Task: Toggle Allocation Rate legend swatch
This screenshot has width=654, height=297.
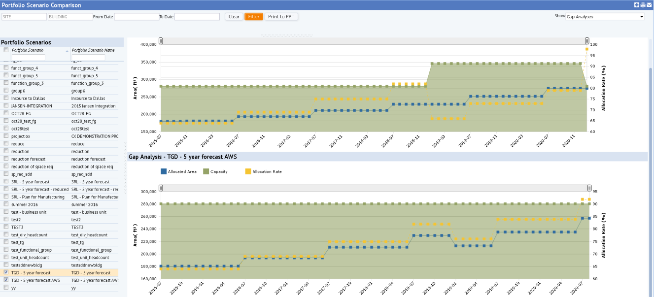Action: (x=248, y=172)
